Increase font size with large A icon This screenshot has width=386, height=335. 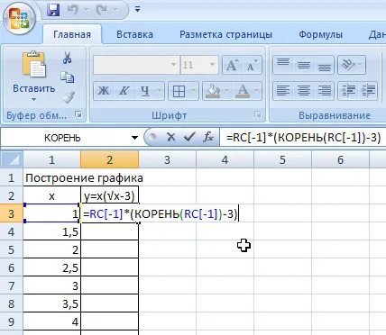coord(232,65)
